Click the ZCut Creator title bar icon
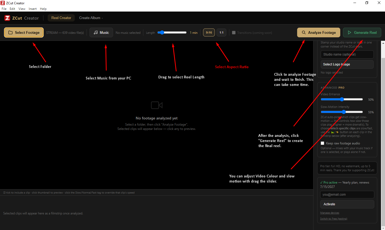This screenshot has height=230, width=385. [x=3, y=3]
